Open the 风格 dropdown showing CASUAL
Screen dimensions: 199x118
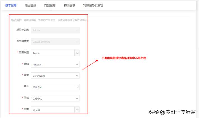click(55, 98)
